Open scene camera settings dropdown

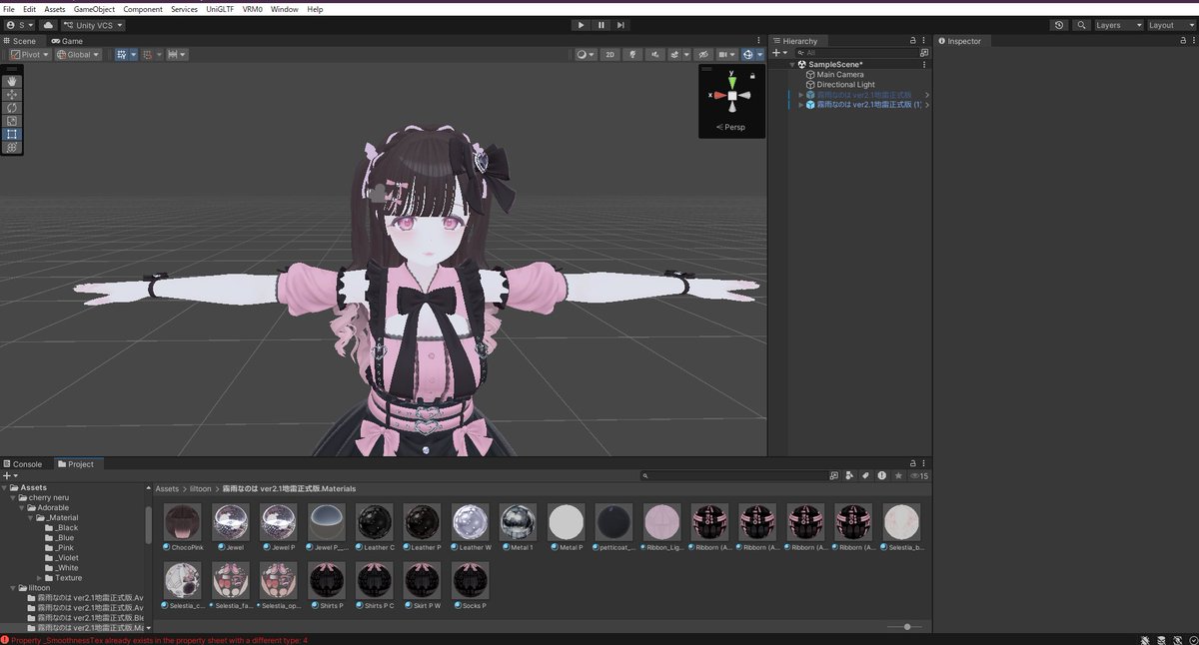point(726,55)
